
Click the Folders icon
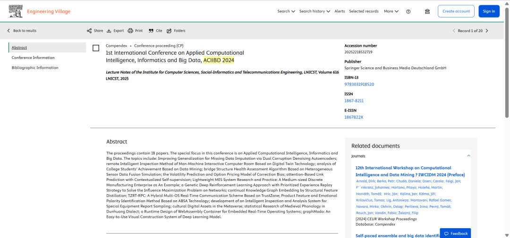click(x=169, y=31)
